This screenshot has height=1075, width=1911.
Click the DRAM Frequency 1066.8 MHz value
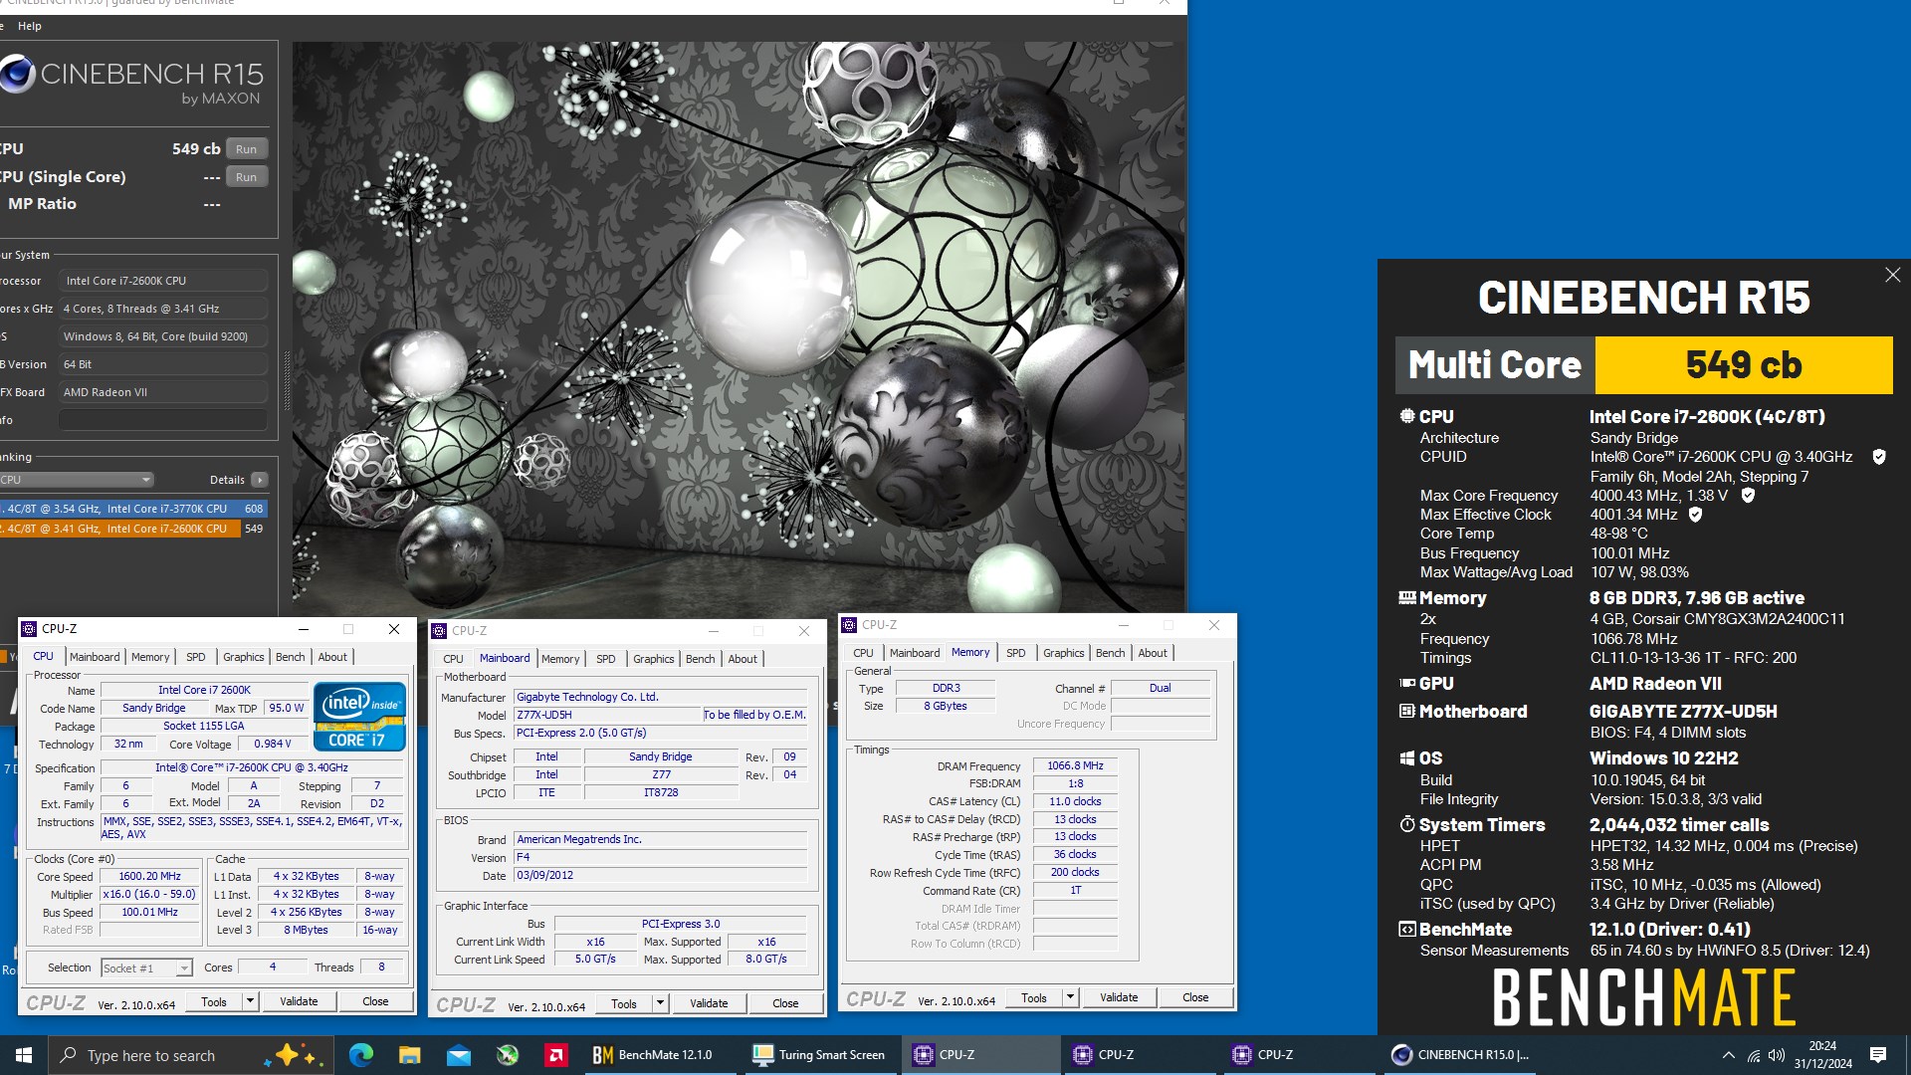pyautogui.click(x=1075, y=766)
